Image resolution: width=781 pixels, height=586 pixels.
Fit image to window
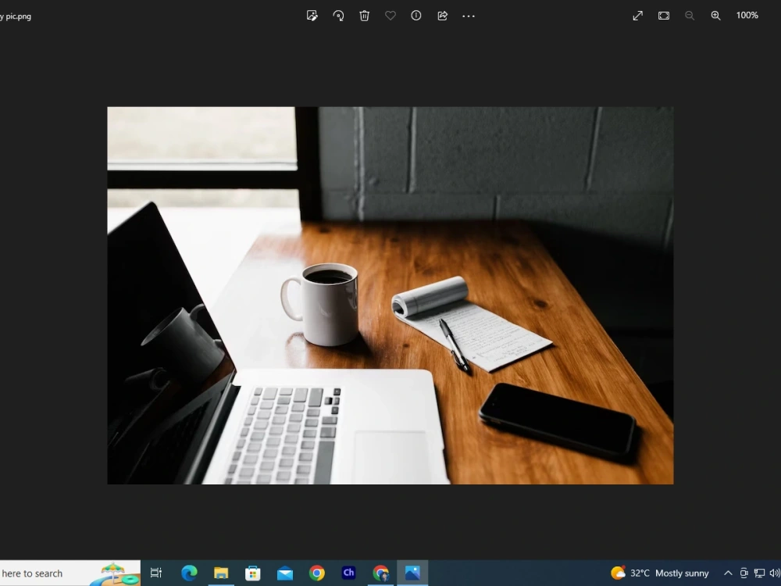tap(664, 16)
